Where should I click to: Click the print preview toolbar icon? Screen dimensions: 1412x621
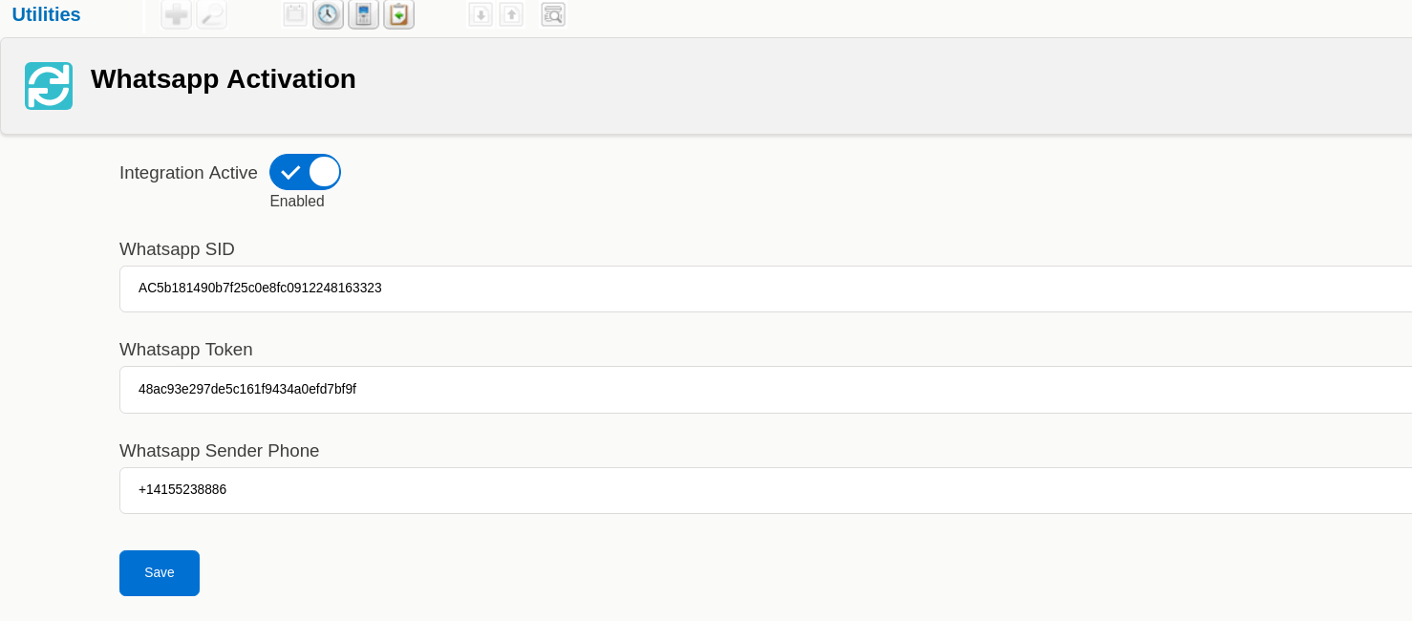[553, 14]
